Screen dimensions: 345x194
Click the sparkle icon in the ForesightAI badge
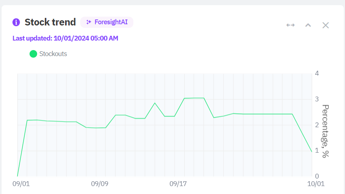tap(89, 22)
